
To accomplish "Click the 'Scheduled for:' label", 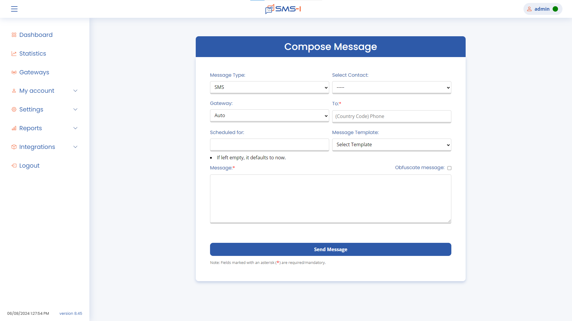I will click(227, 133).
